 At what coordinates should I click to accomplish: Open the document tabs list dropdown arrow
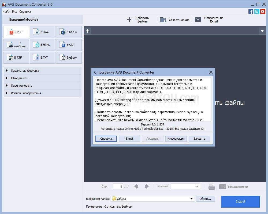[262, 31]
